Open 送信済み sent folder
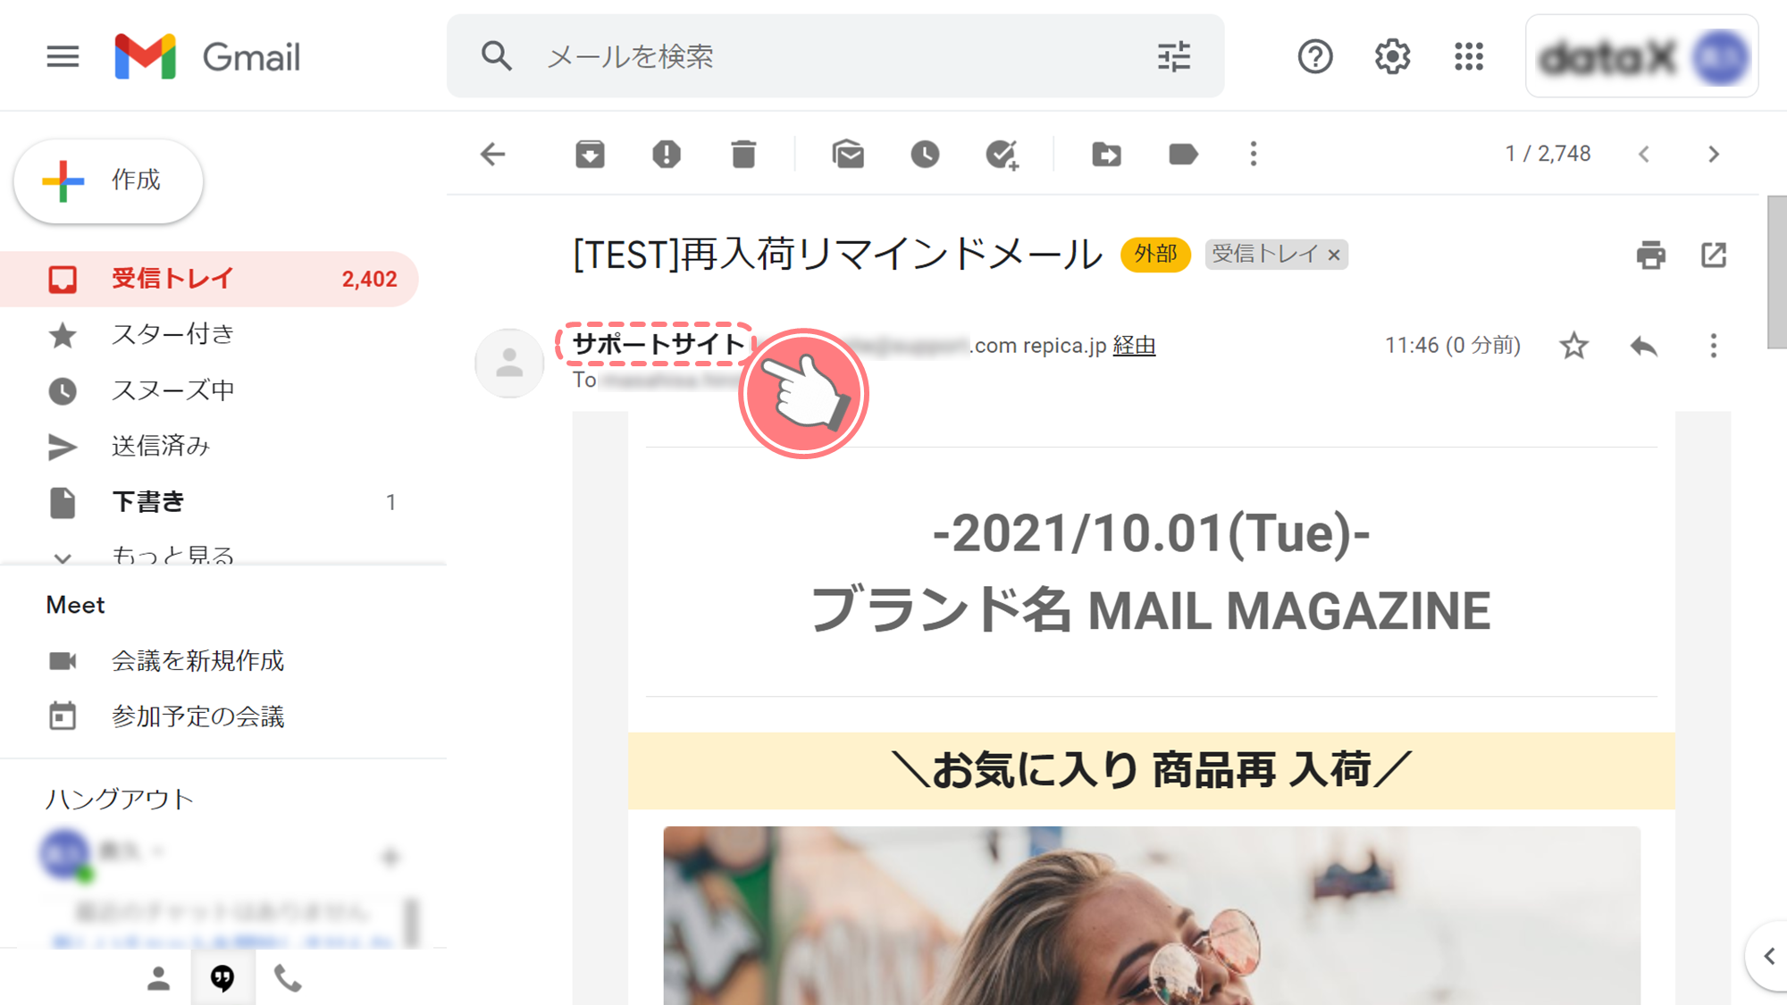 [209, 446]
